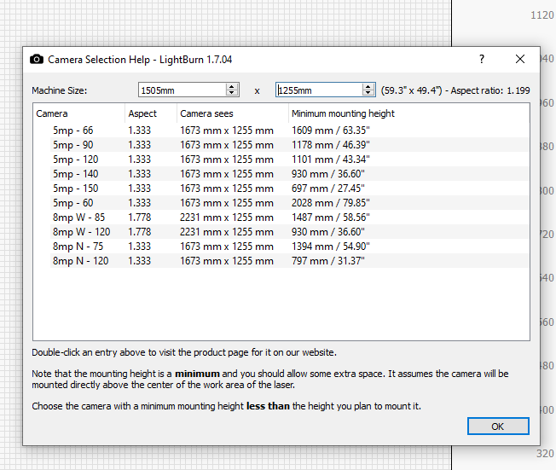Increase machine width with up arrow
This screenshot has height=470, width=556.
coord(232,86)
